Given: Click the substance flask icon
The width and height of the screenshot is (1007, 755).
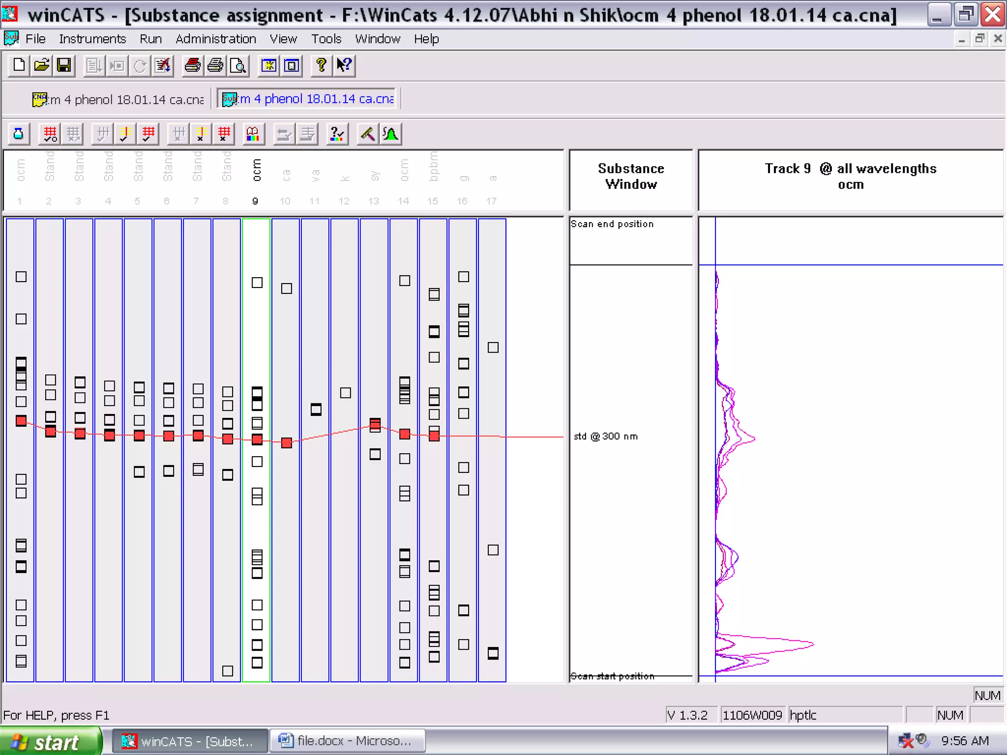Looking at the screenshot, I should point(19,134).
